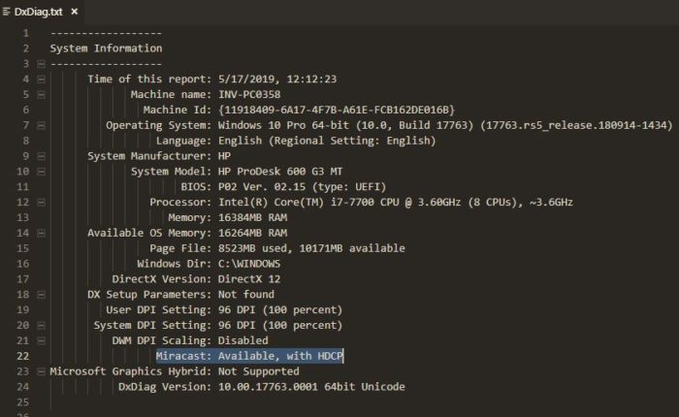Collapse the fold marker on line 3
679x417 pixels.
coord(41,64)
